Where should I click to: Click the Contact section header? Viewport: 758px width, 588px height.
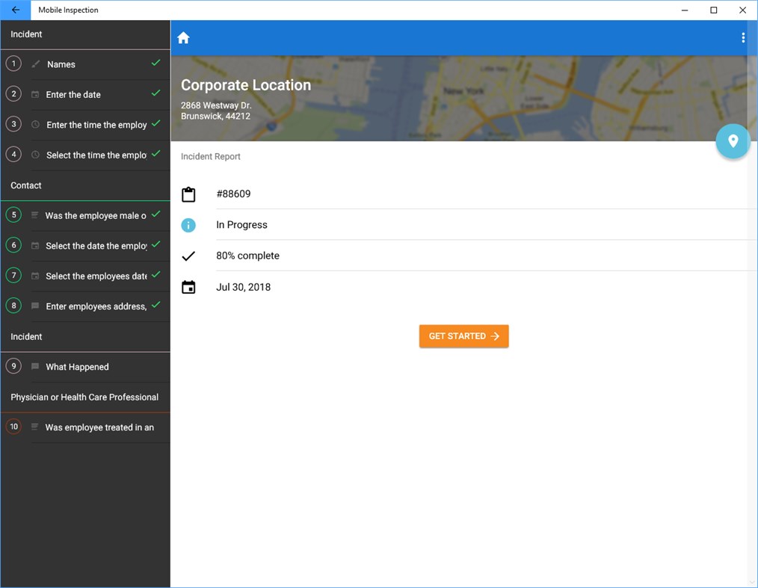point(25,185)
